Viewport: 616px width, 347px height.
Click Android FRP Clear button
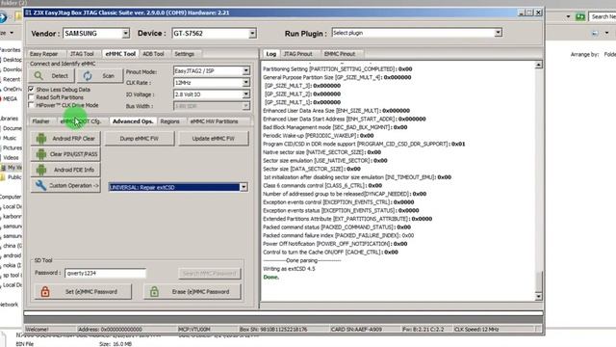[x=65, y=139]
